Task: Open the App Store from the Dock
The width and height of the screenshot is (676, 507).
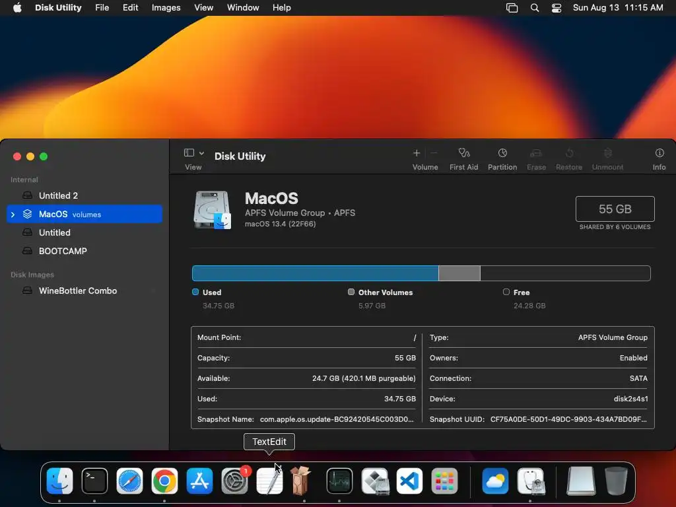Action: click(x=199, y=481)
